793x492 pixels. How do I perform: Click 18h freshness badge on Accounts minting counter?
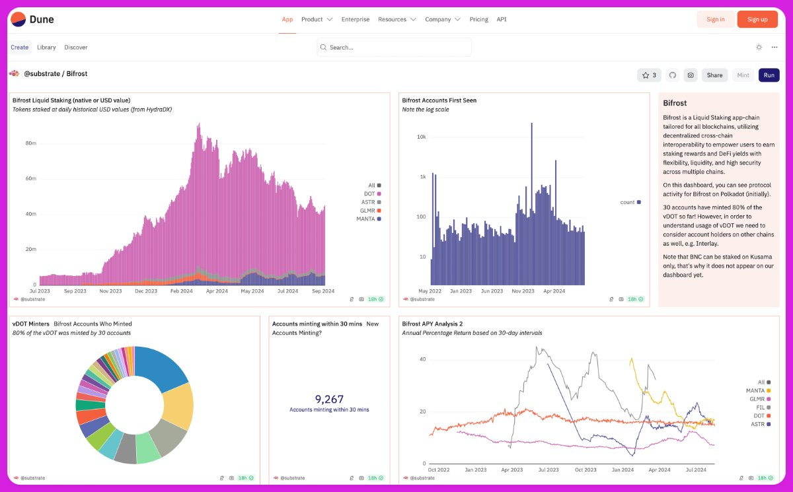point(376,477)
